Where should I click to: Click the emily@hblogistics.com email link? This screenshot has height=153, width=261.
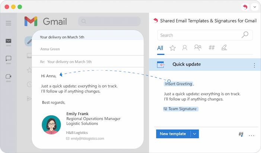87,138
